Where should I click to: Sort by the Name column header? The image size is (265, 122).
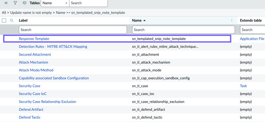coord(137,20)
